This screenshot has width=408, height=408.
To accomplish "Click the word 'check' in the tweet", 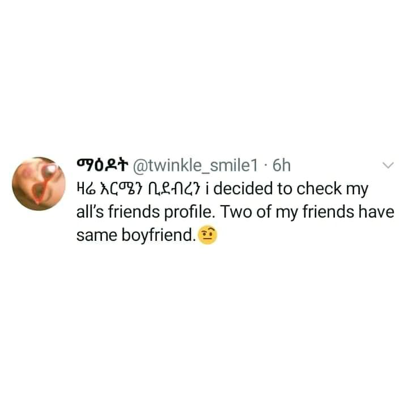I will pos(318,189).
